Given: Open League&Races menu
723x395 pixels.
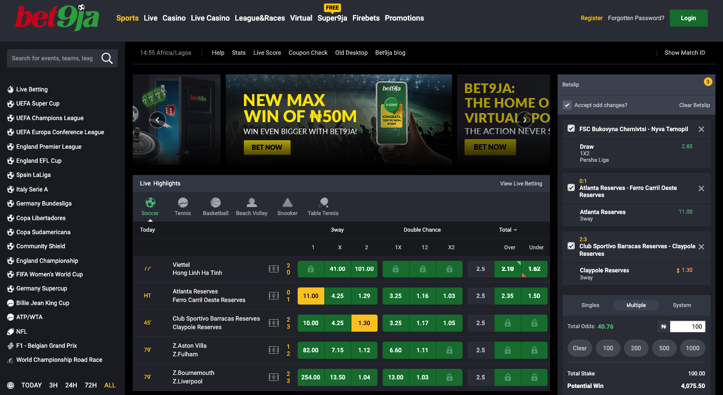Looking at the screenshot, I should (x=259, y=18).
